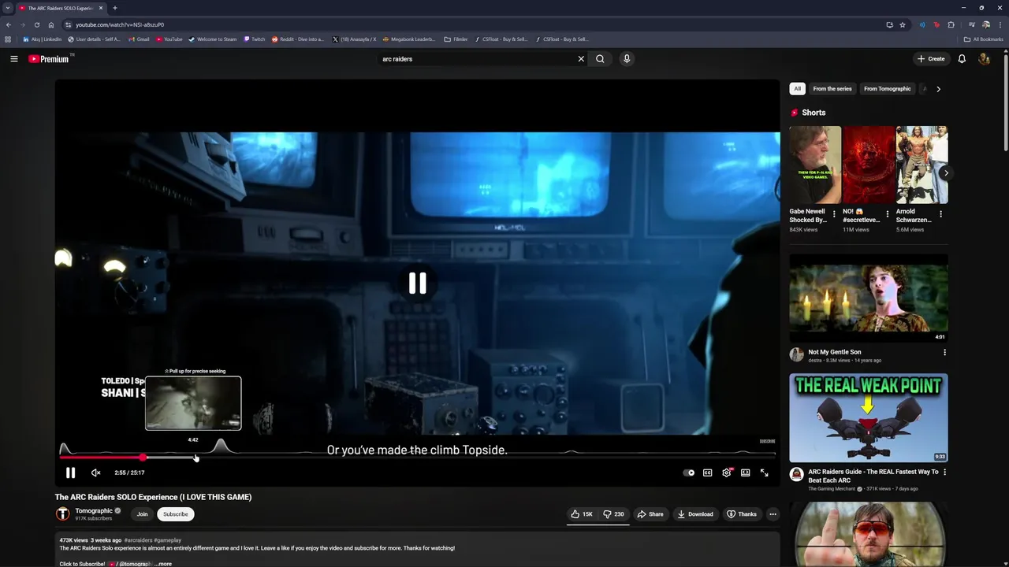Open All Bookmarks folder
The height and width of the screenshot is (567, 1009).
click(x=984, y=39)
